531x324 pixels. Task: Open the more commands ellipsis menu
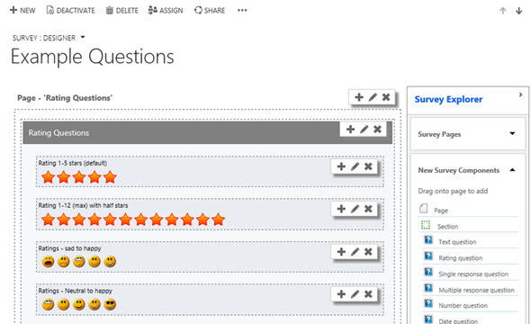pyautogui.click(x=242, y=10)
